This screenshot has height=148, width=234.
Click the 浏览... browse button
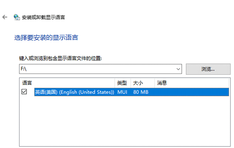point(208,69)
